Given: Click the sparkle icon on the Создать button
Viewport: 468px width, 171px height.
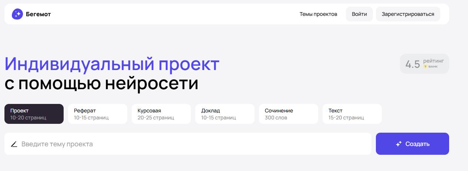Looking at the screenshot, I should (398, 144).
